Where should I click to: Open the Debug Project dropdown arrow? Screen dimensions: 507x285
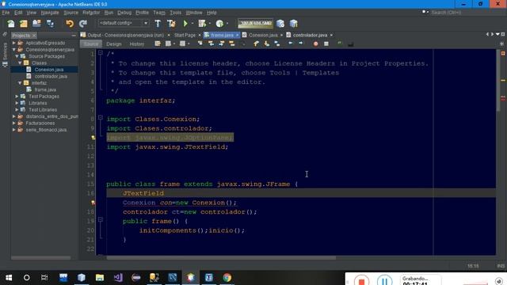pyautogui.click(x=209, y=24)
